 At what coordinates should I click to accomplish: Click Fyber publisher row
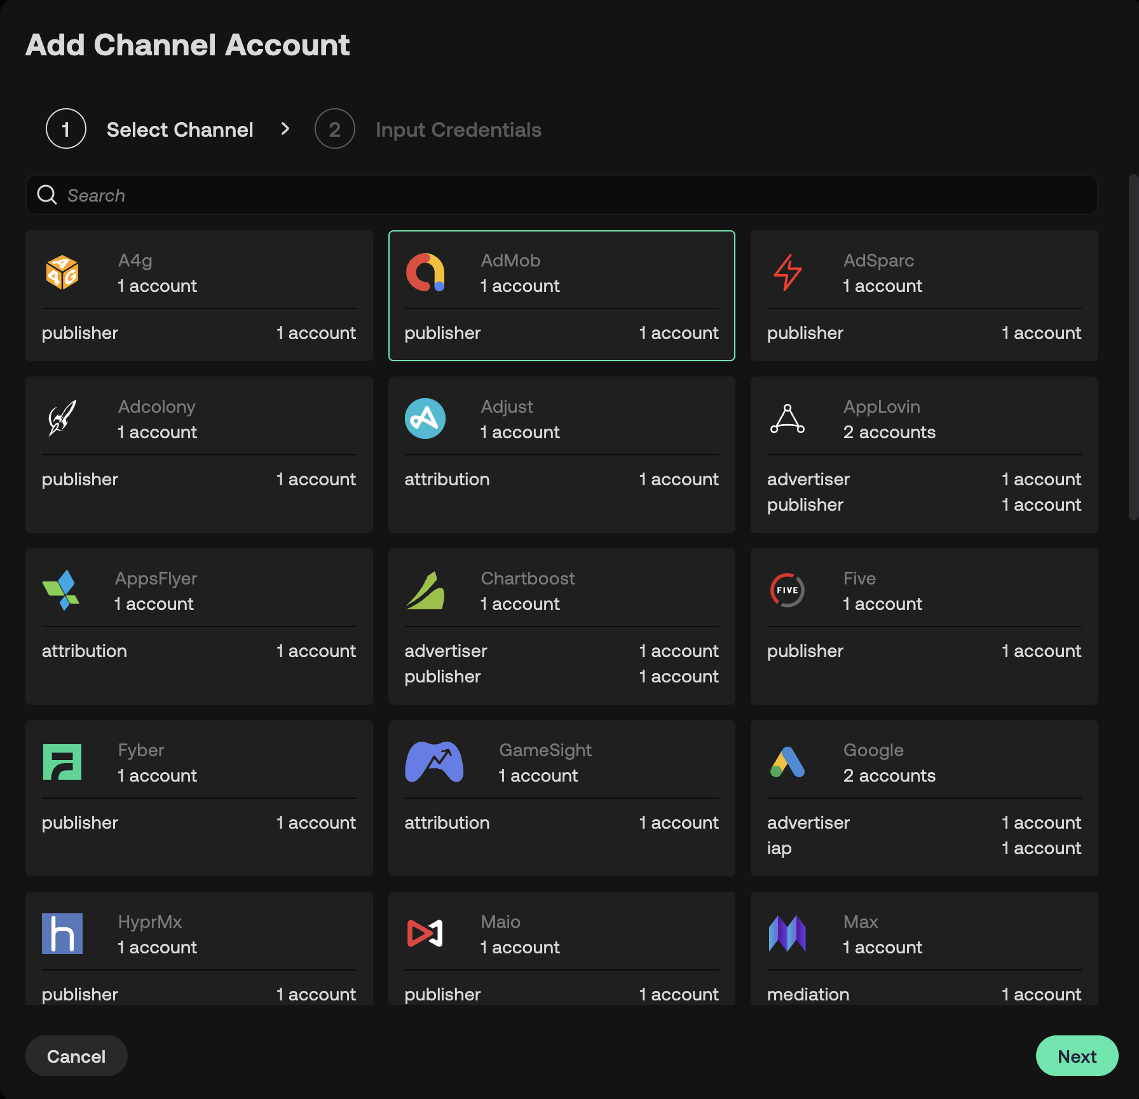point(199,822)
